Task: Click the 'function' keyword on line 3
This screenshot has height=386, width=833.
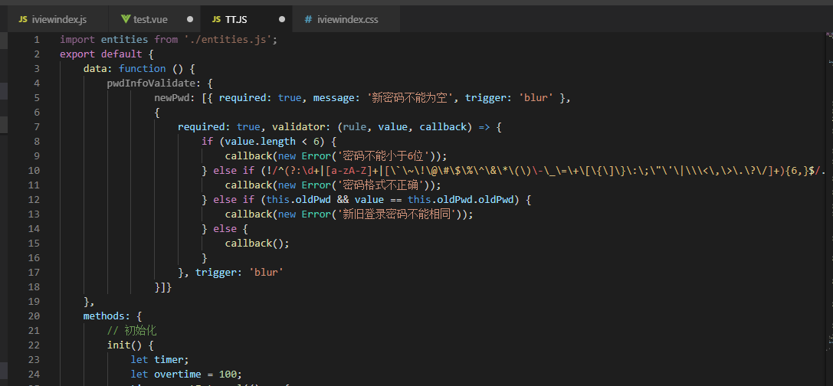Action: [143, 68]
